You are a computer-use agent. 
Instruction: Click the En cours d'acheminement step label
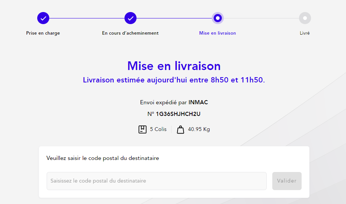point(130,33)
